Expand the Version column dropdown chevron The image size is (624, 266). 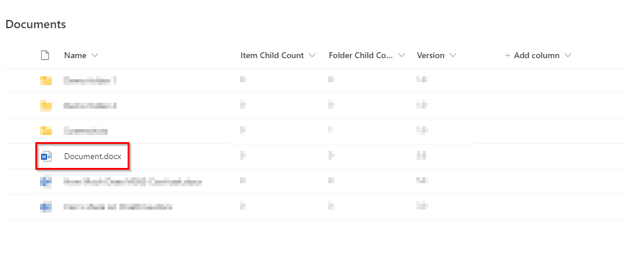coord(453,55)
